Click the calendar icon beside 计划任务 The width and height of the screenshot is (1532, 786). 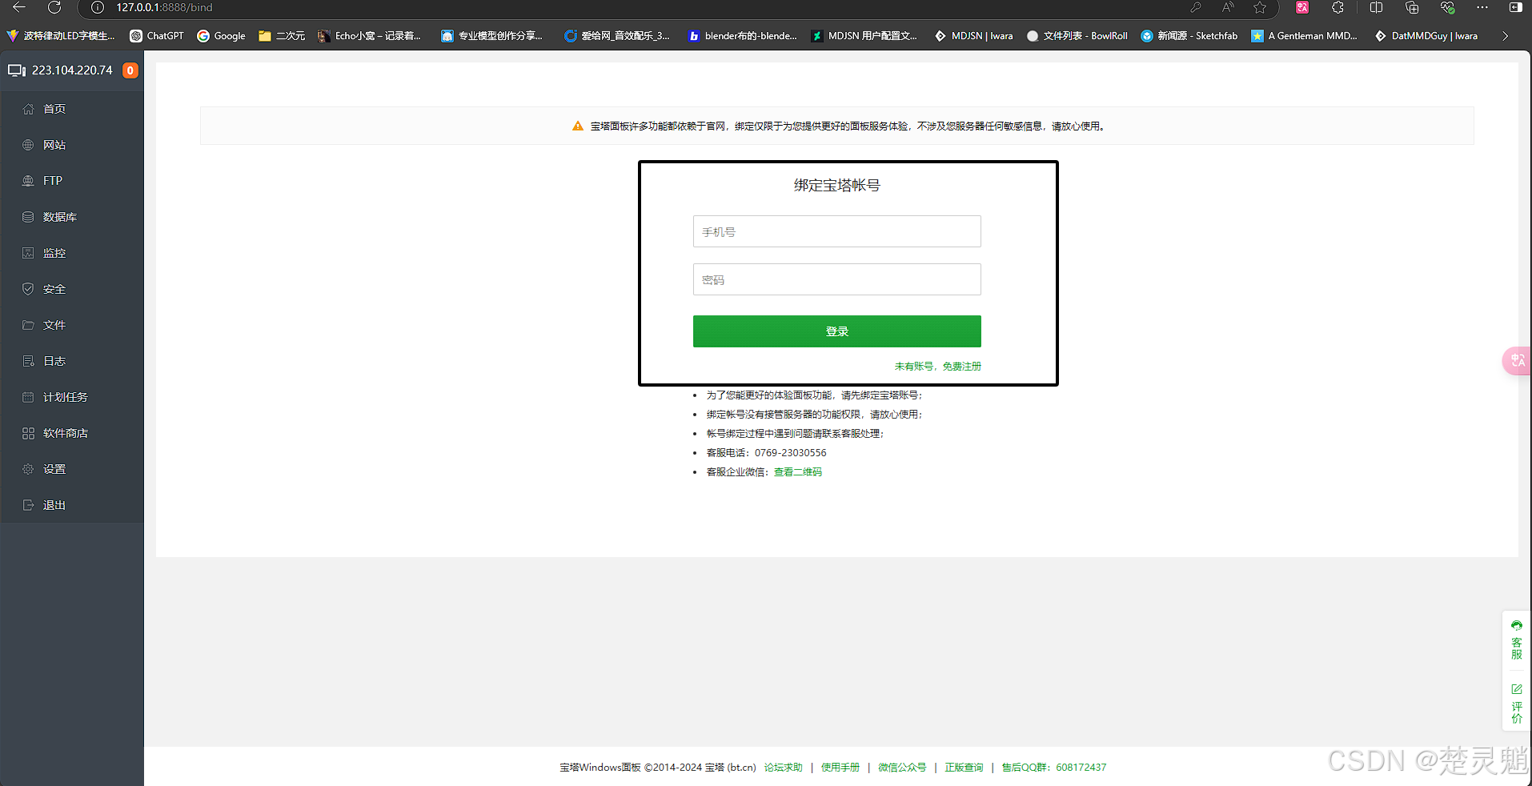[x=28, y=397]
